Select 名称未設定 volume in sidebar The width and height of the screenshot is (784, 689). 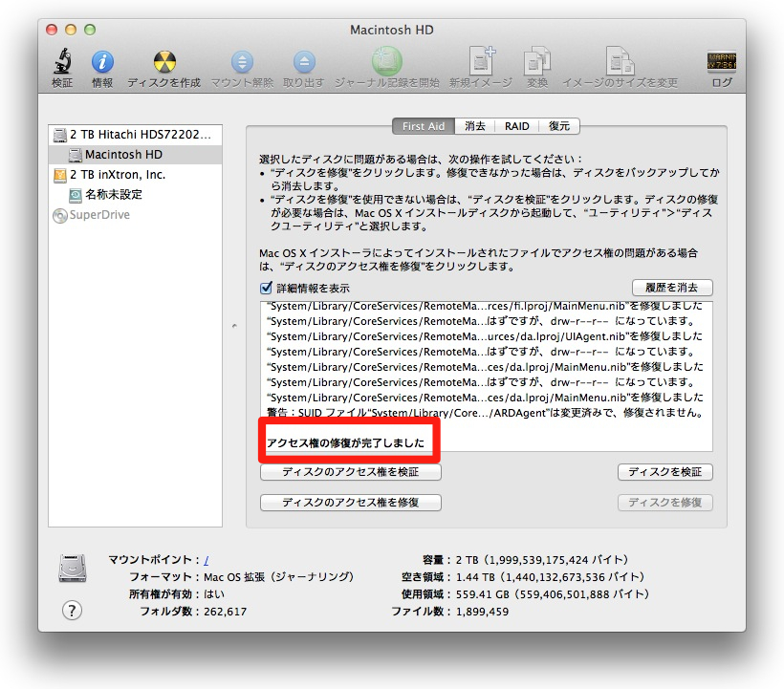coord(113,195)
